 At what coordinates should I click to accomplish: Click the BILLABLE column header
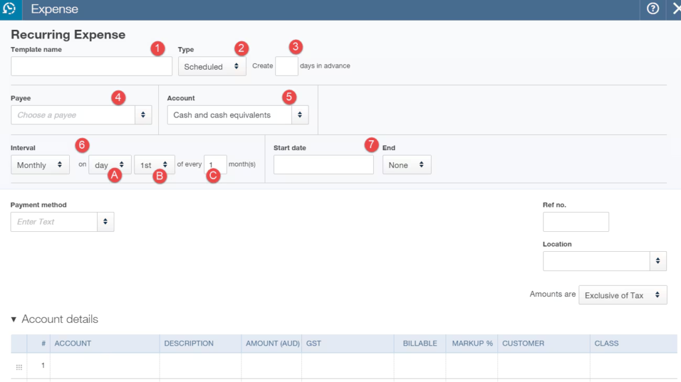(420, 343)
